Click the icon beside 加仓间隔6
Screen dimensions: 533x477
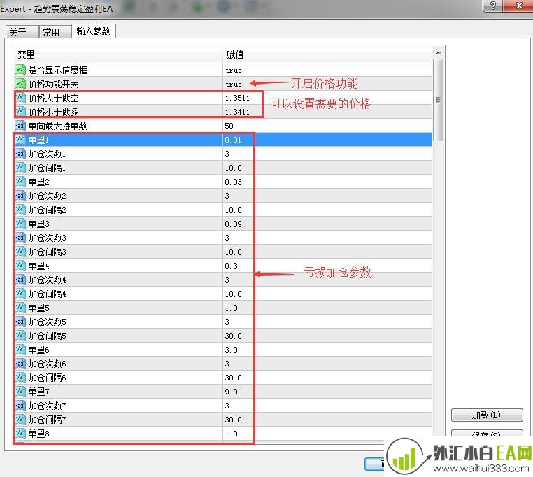(20, 378)
